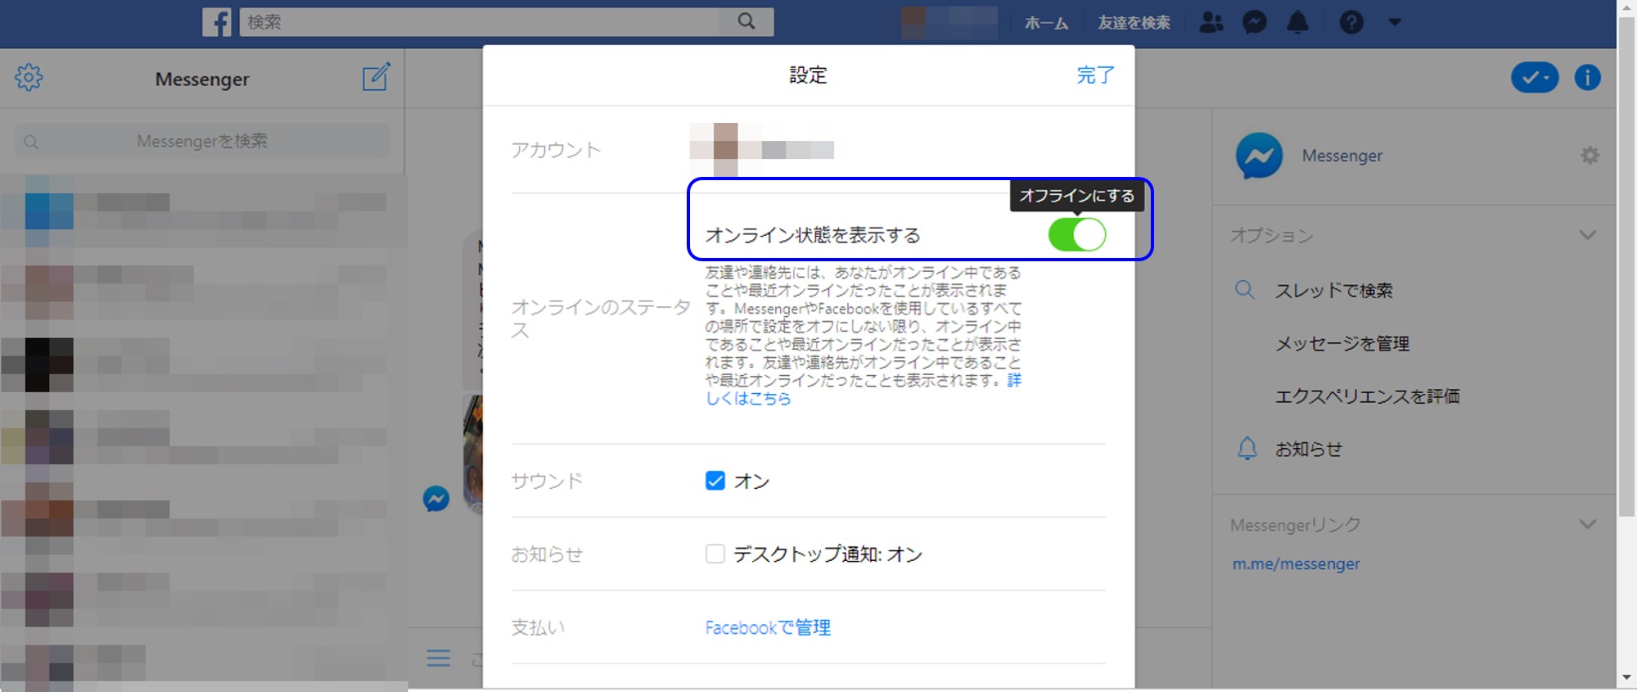This screenshot has width=1637, height=692.
Task: Select メッセージを管理 option
Action: [x=1342, y=343]
